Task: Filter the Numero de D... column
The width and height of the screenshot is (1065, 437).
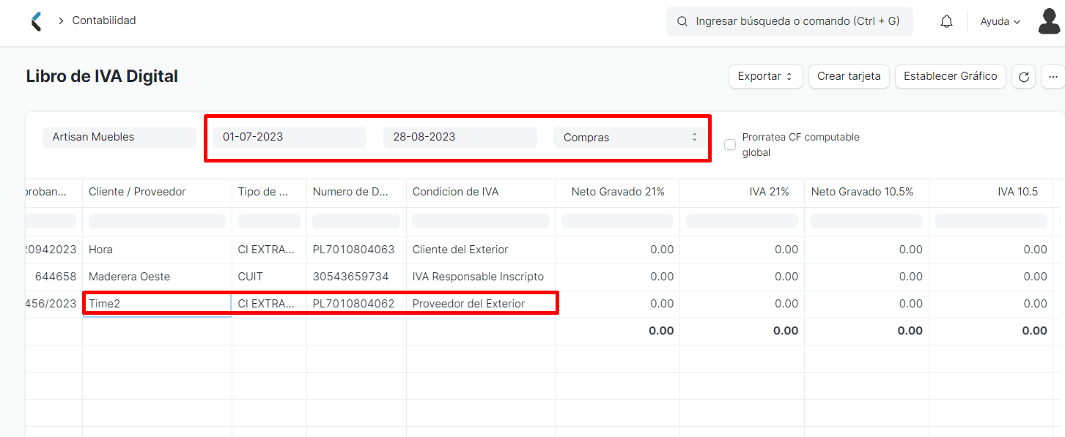Action: [x=356, y=221]
